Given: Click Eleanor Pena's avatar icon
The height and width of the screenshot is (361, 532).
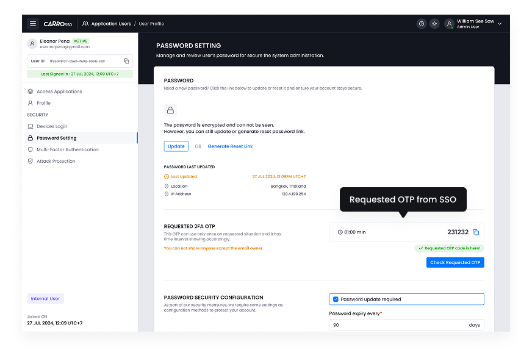Looking at the screenshot, I should tap(32, 43).
